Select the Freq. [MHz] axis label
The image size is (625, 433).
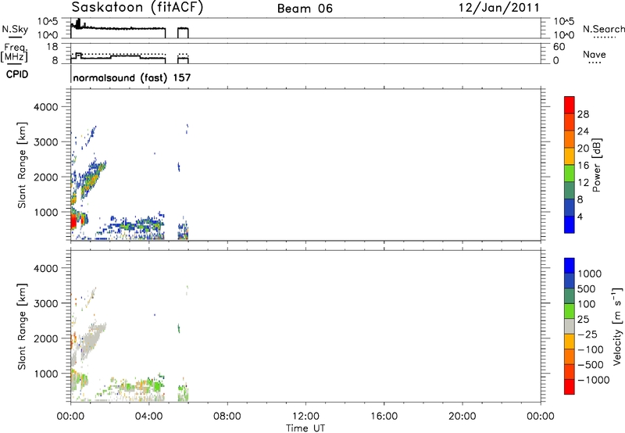[14, 52]
